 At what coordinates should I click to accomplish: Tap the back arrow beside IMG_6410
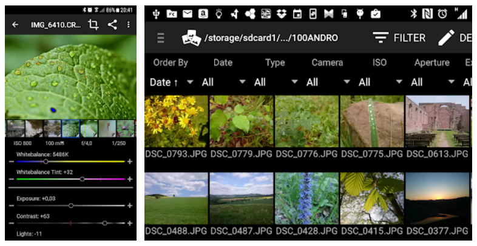point(15,25)
